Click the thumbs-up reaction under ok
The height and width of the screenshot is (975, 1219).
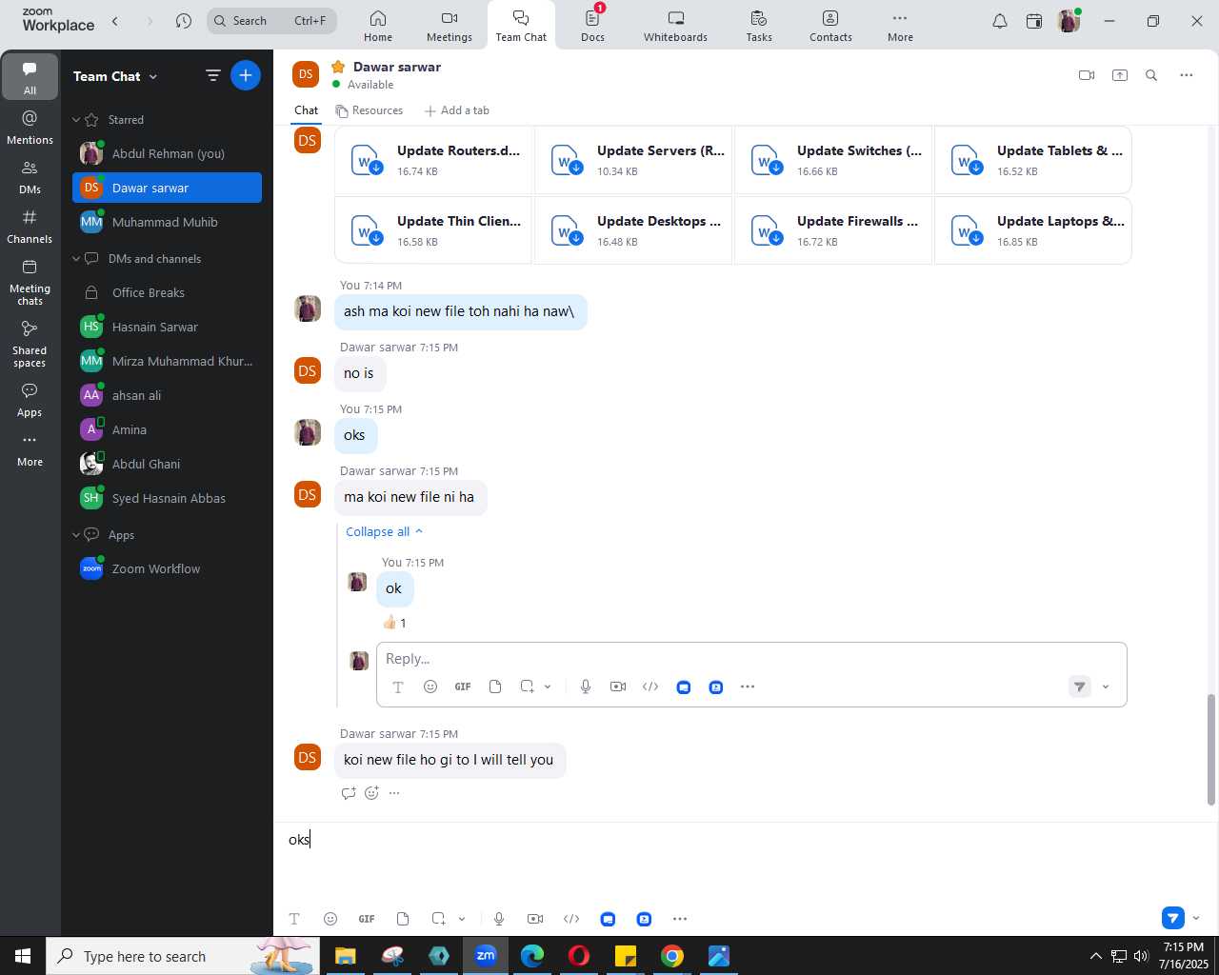pos(395,623)
